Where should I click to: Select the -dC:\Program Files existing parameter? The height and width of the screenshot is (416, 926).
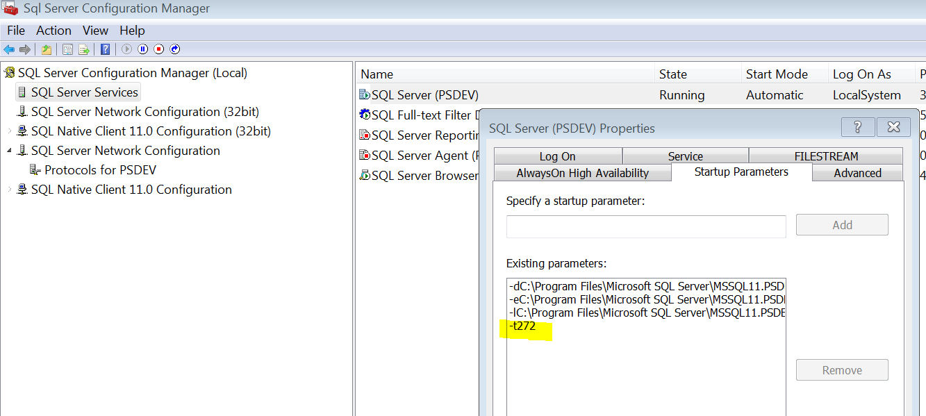tap(647, 286)
